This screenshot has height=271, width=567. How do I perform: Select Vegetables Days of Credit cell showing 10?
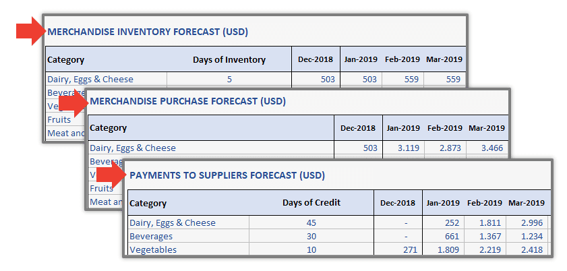click(311, 249)
